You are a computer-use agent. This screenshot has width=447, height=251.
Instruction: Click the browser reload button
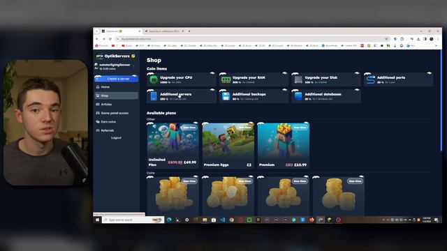tap(110, 39)
